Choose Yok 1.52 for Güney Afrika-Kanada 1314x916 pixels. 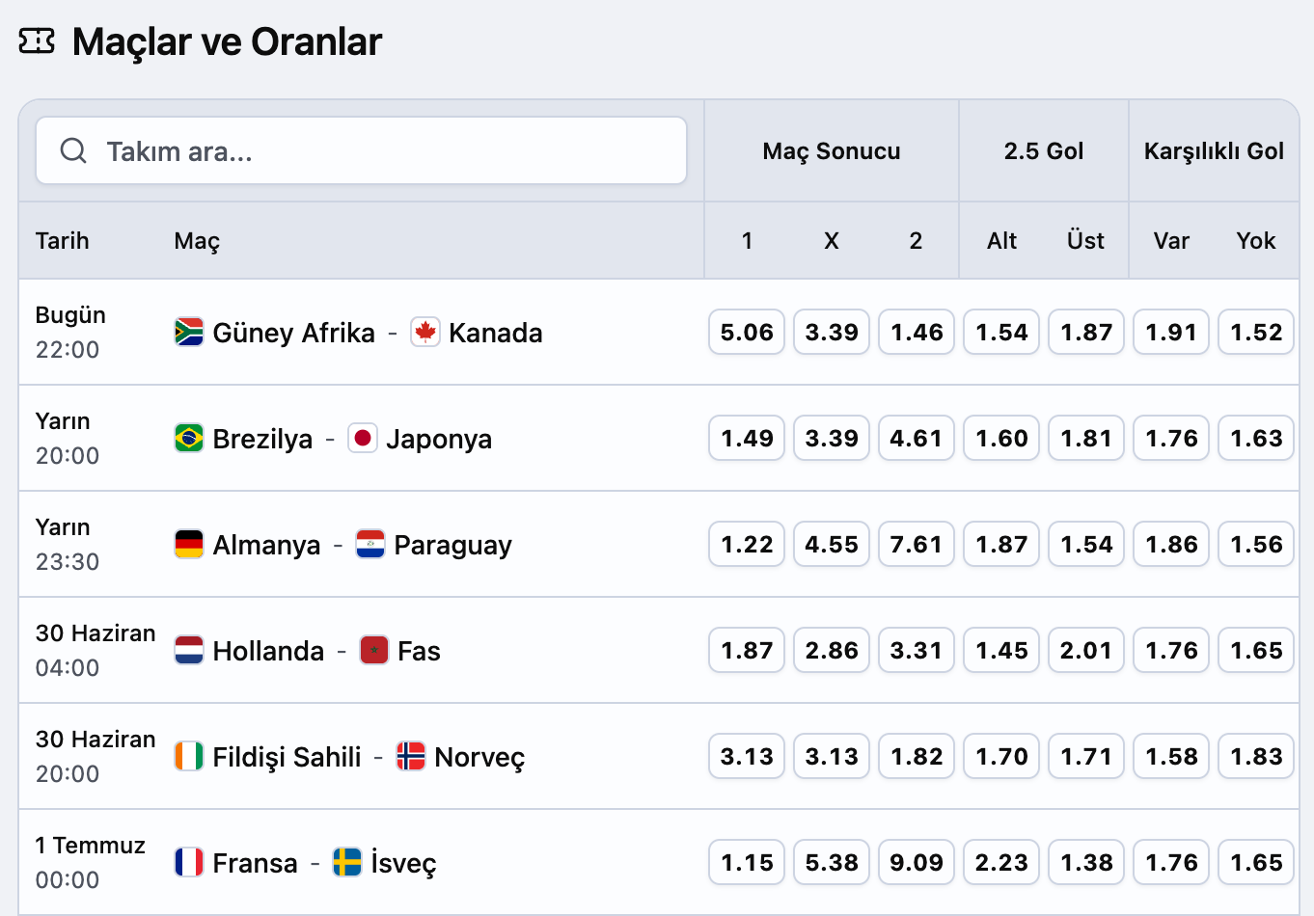(x=1256, y=332)
